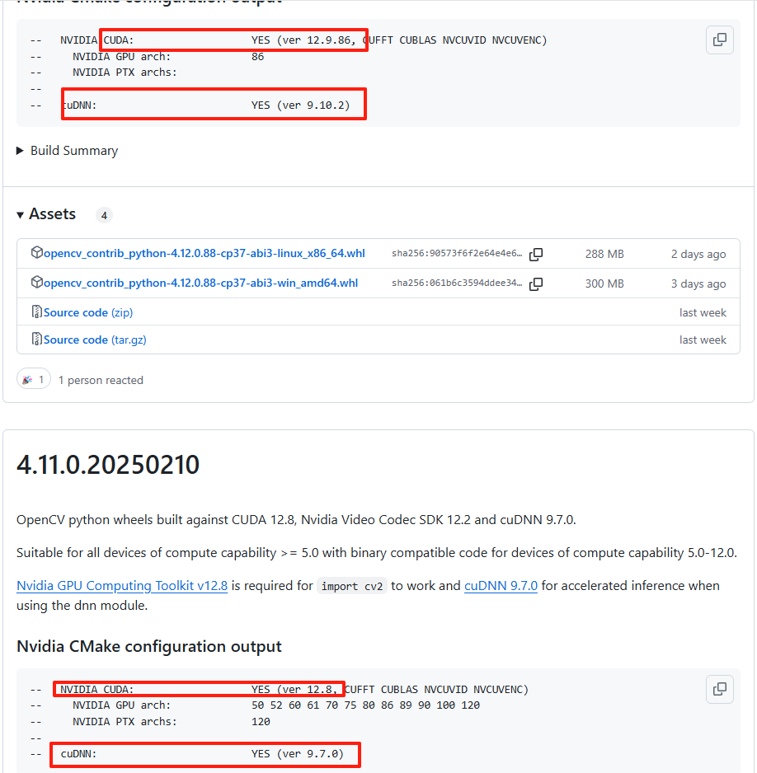The image size is (757, 773).
Task: Click GPU arch list '50 52 60 61 70...'
Action: (365, 705)
